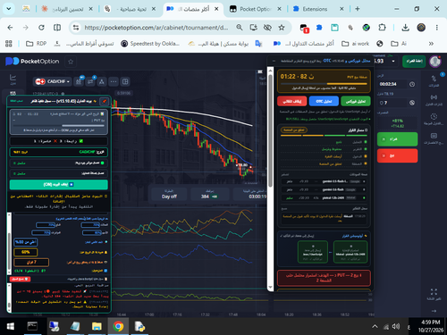Image resolution: width=447 pixels, height=335 pixels.
Task: Open the drawing tools icon in the chart toolbar
Action: [102, 81]
